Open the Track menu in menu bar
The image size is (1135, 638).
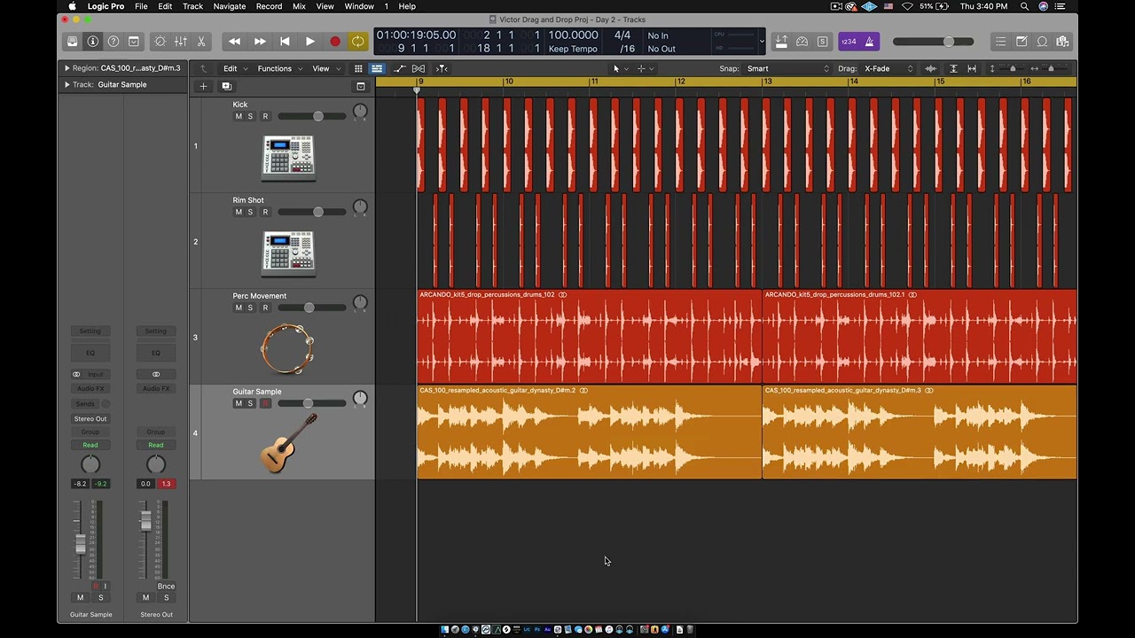(x=192, y=6)
